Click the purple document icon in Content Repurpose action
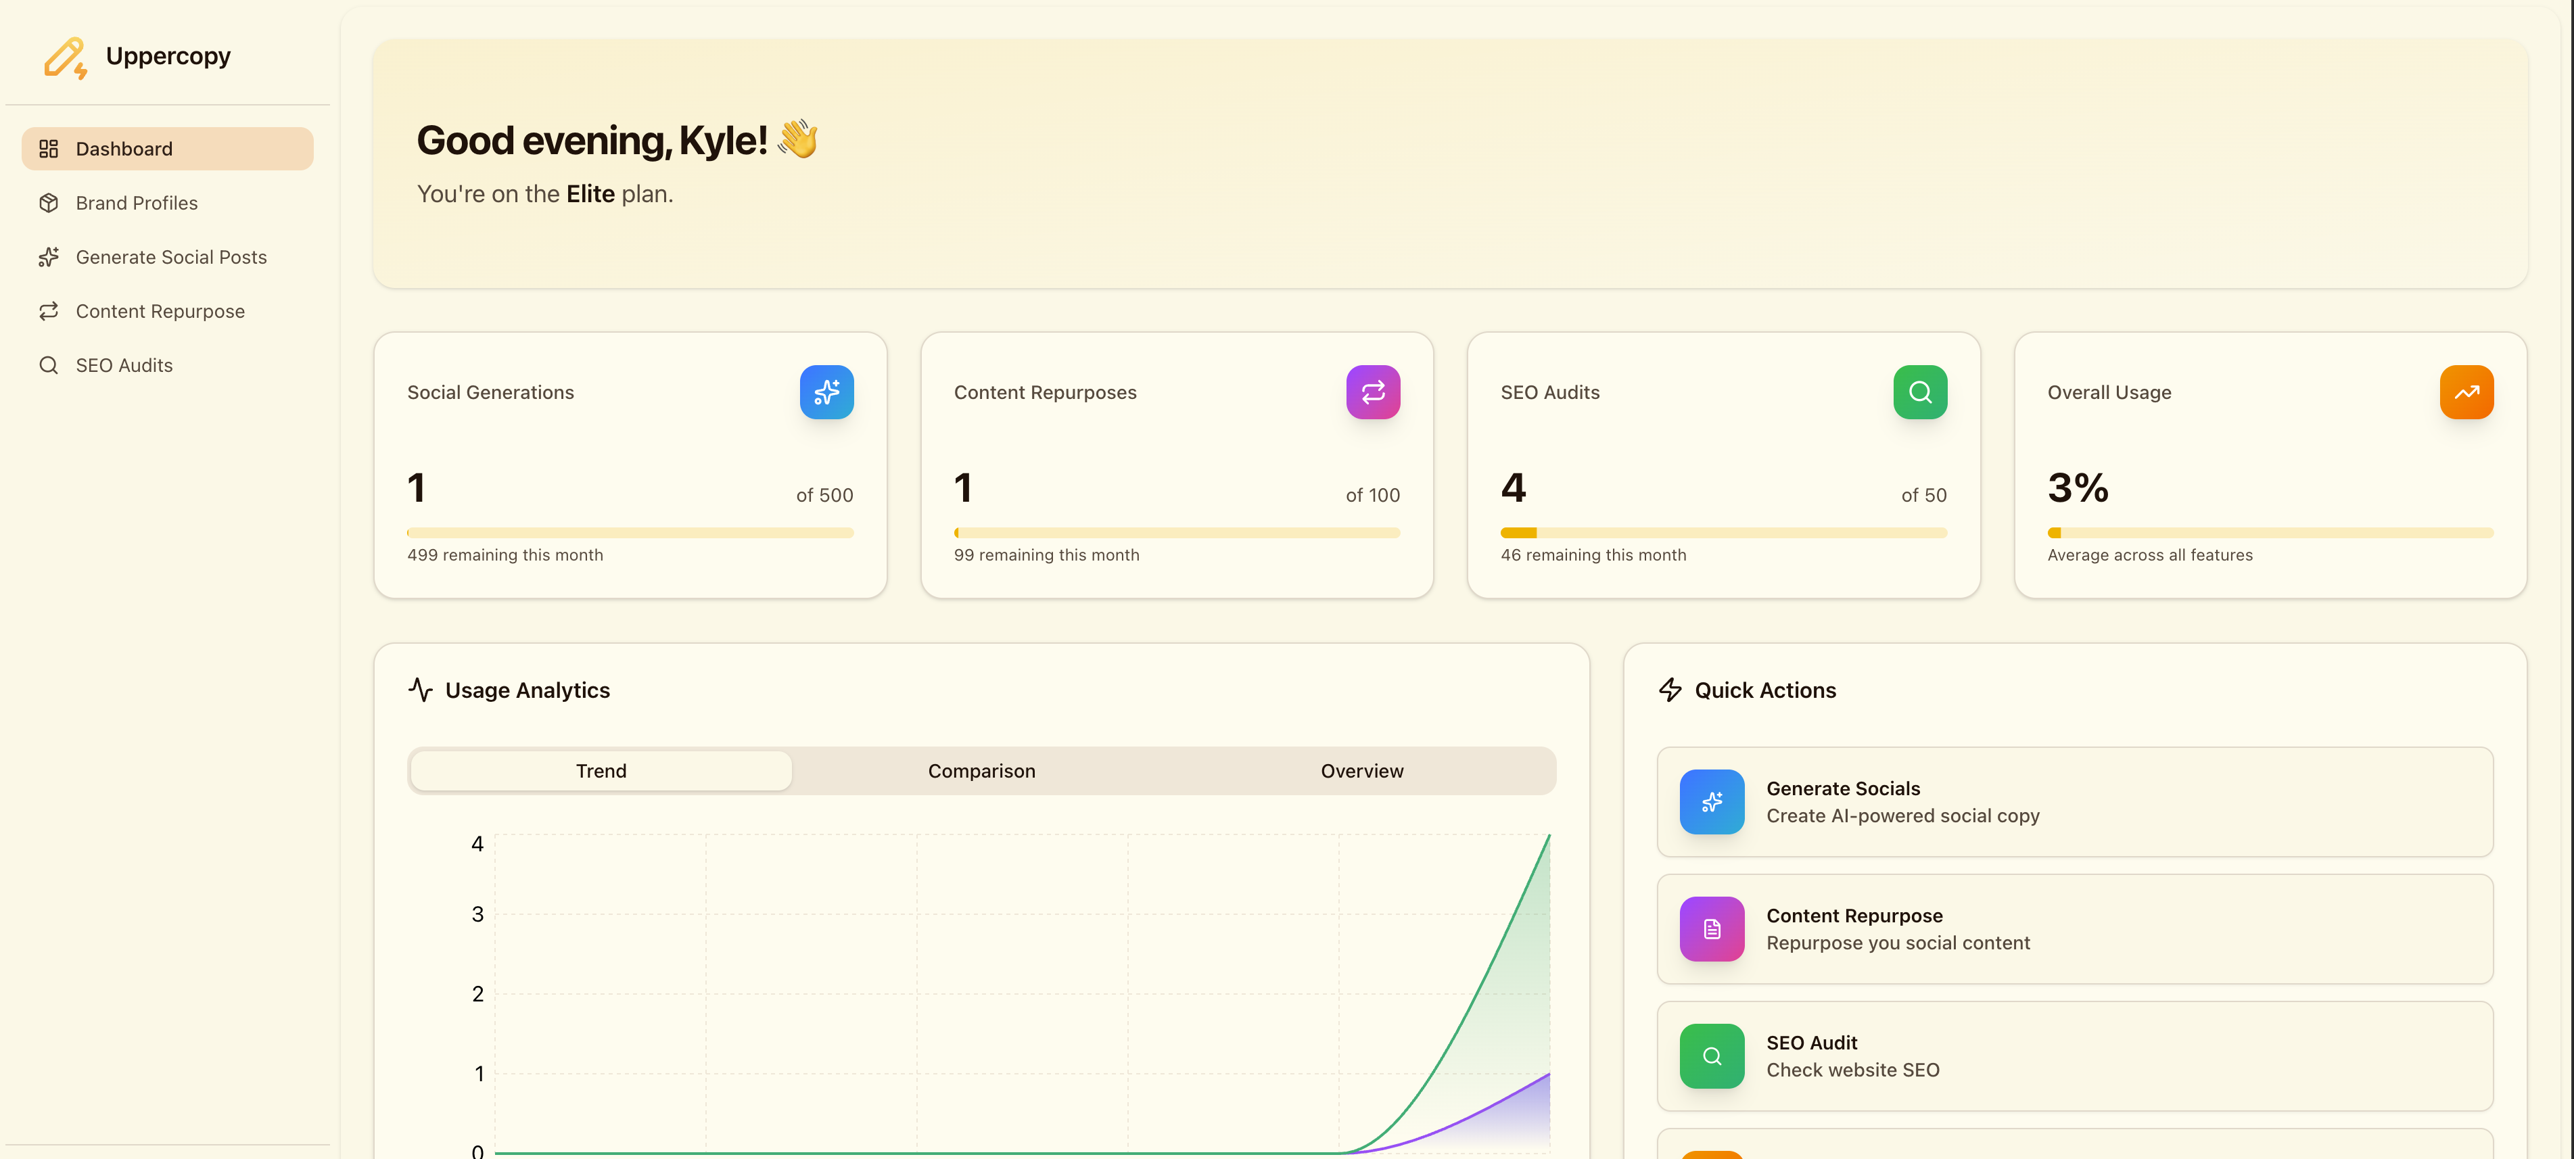The image size is (2574, 1159). pos(1710,928)
